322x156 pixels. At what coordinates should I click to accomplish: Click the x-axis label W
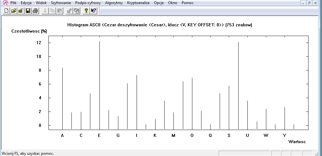(x=266, y=135)
